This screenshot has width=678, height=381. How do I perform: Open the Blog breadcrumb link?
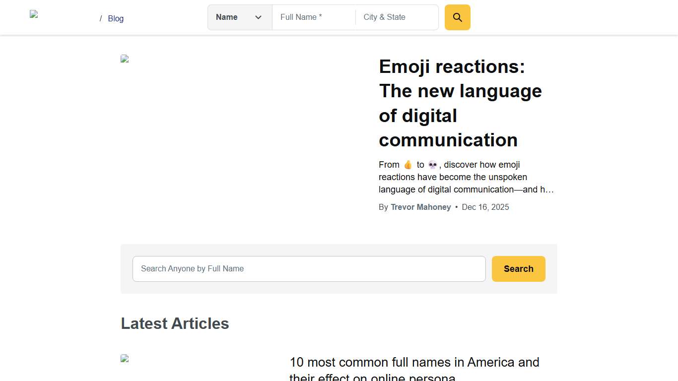(116, 18)
